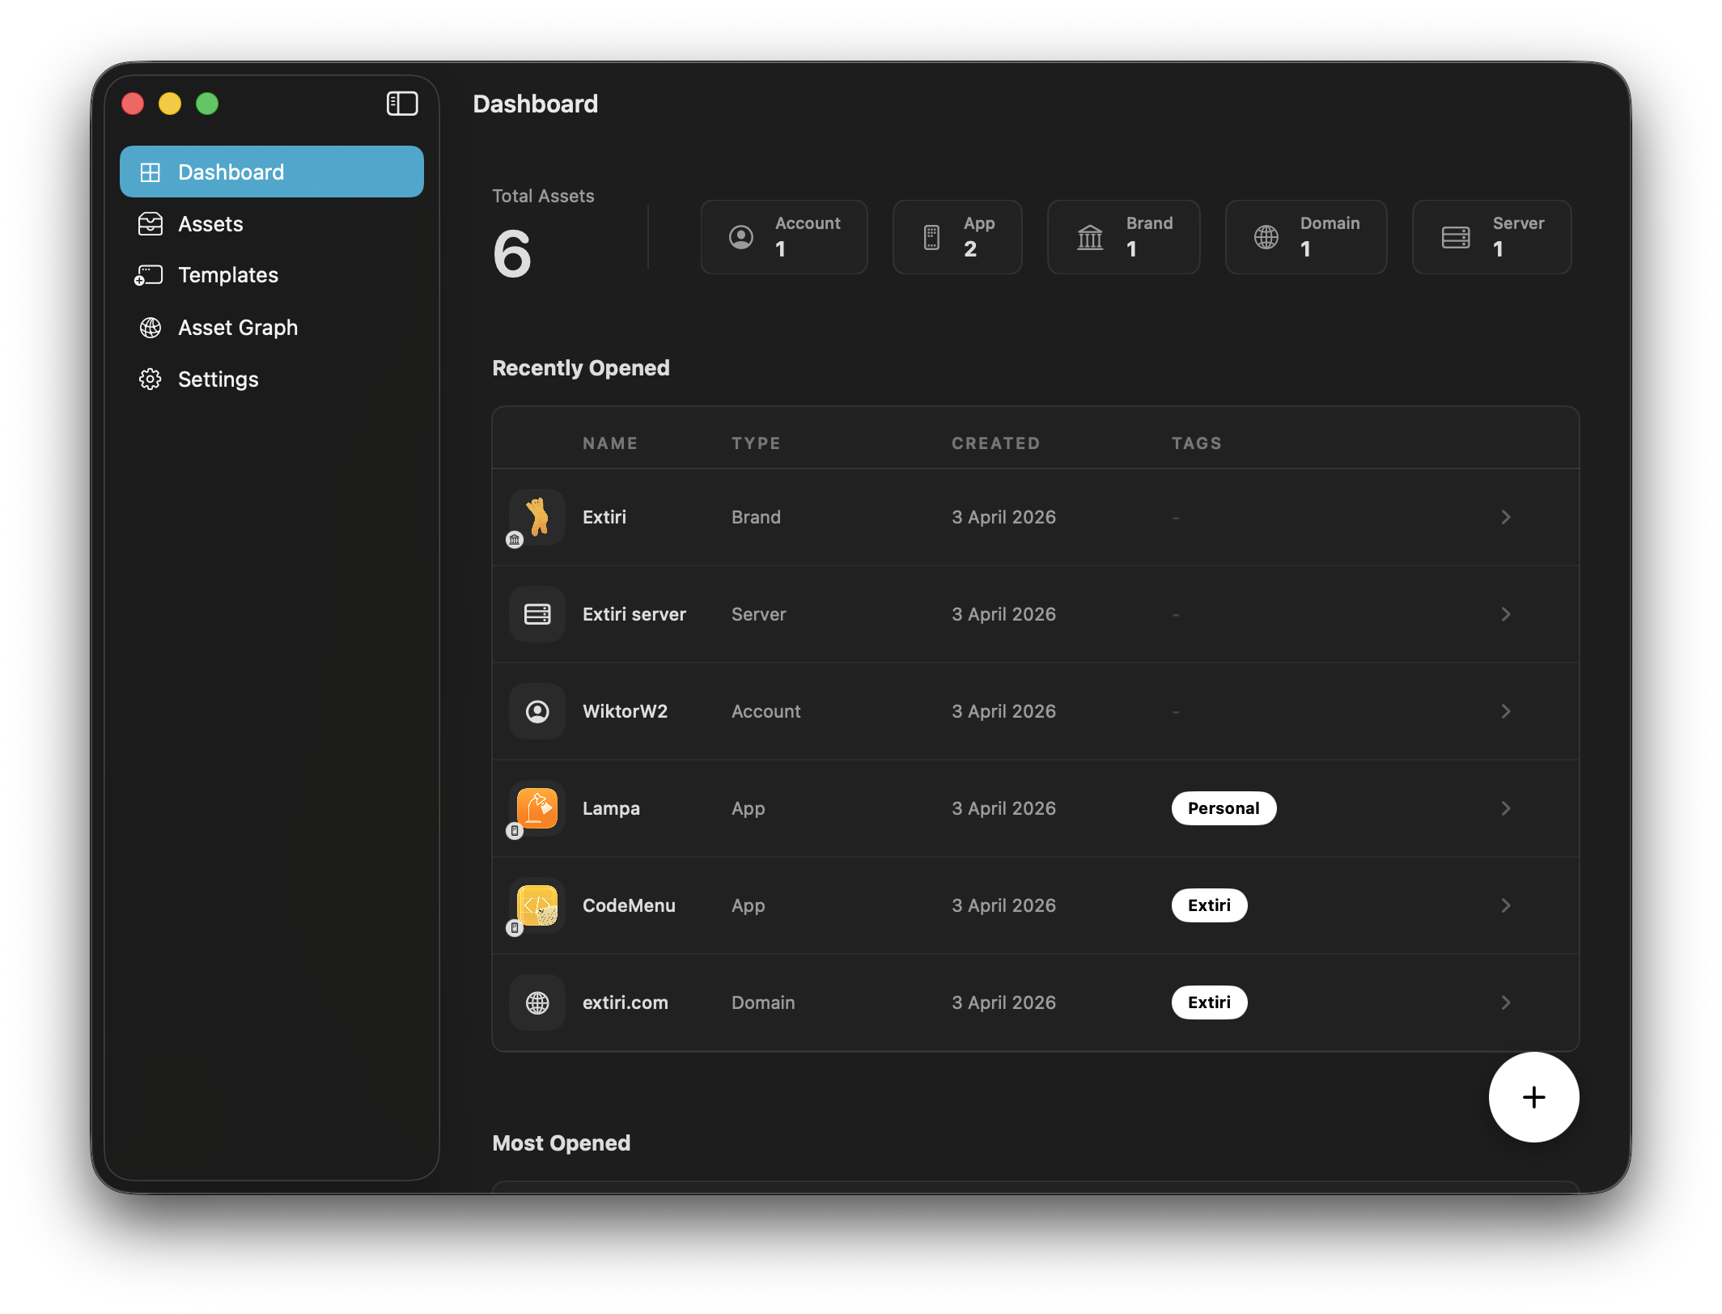
Task: Click the Lampa app icon
Action: (537, 808)
